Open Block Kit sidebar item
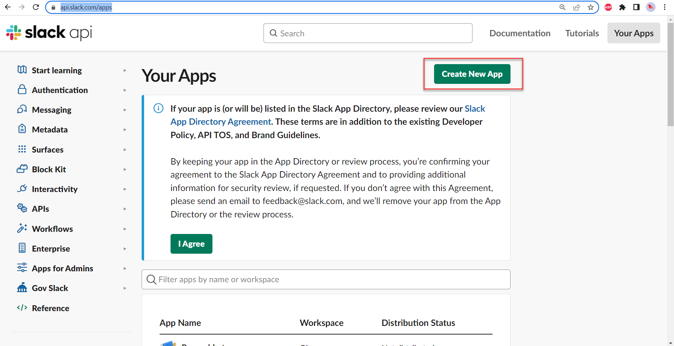Viewport: 674px width, 346px height. pos(49,169)
